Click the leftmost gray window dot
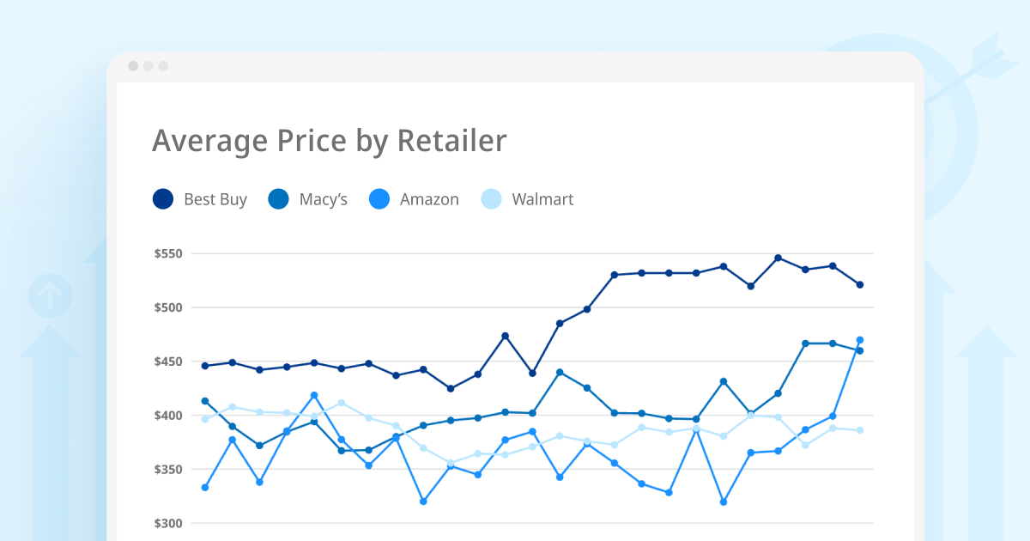 (x=133, y=66)
